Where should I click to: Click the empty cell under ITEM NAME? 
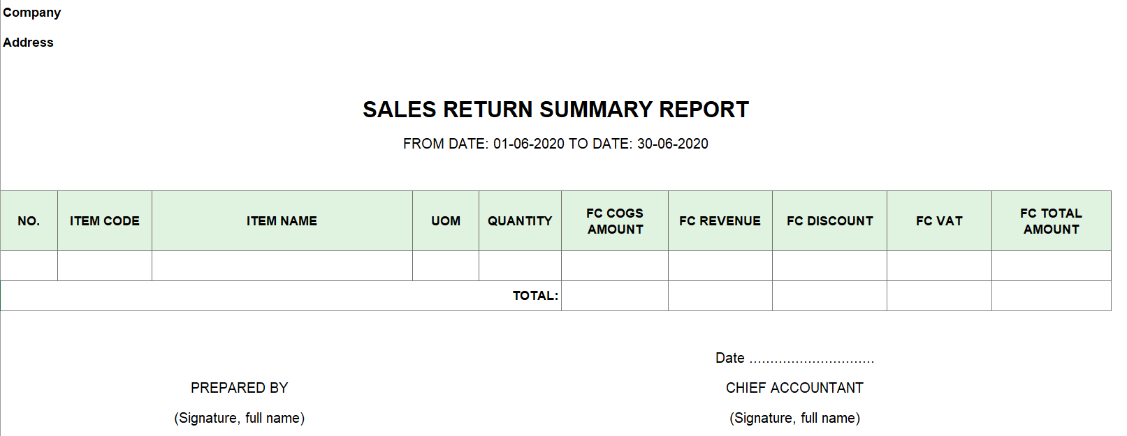(x=282, y=266)
